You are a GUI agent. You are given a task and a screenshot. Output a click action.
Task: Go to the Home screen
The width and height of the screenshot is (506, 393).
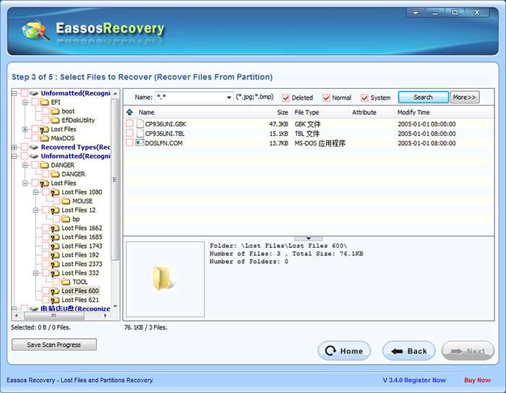[344, 351]
